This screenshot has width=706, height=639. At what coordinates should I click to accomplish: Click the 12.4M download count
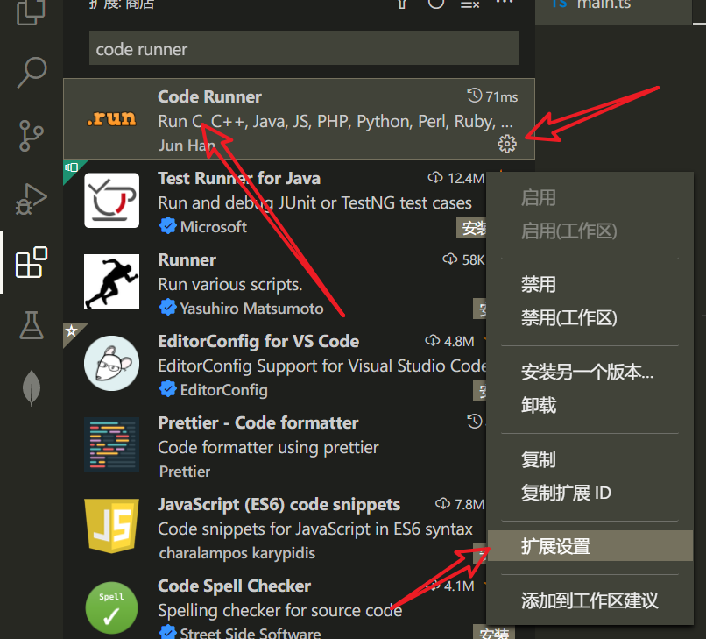tap(466, 179)
